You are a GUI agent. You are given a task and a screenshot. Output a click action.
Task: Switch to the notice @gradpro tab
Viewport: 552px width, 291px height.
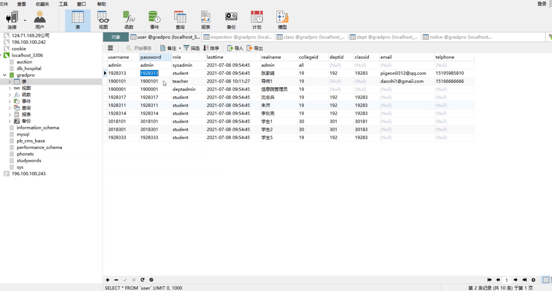pyautogui.click(x=457, y=37)
